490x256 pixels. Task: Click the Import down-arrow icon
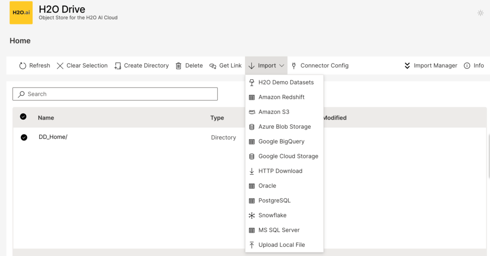(x=252, y=66)
